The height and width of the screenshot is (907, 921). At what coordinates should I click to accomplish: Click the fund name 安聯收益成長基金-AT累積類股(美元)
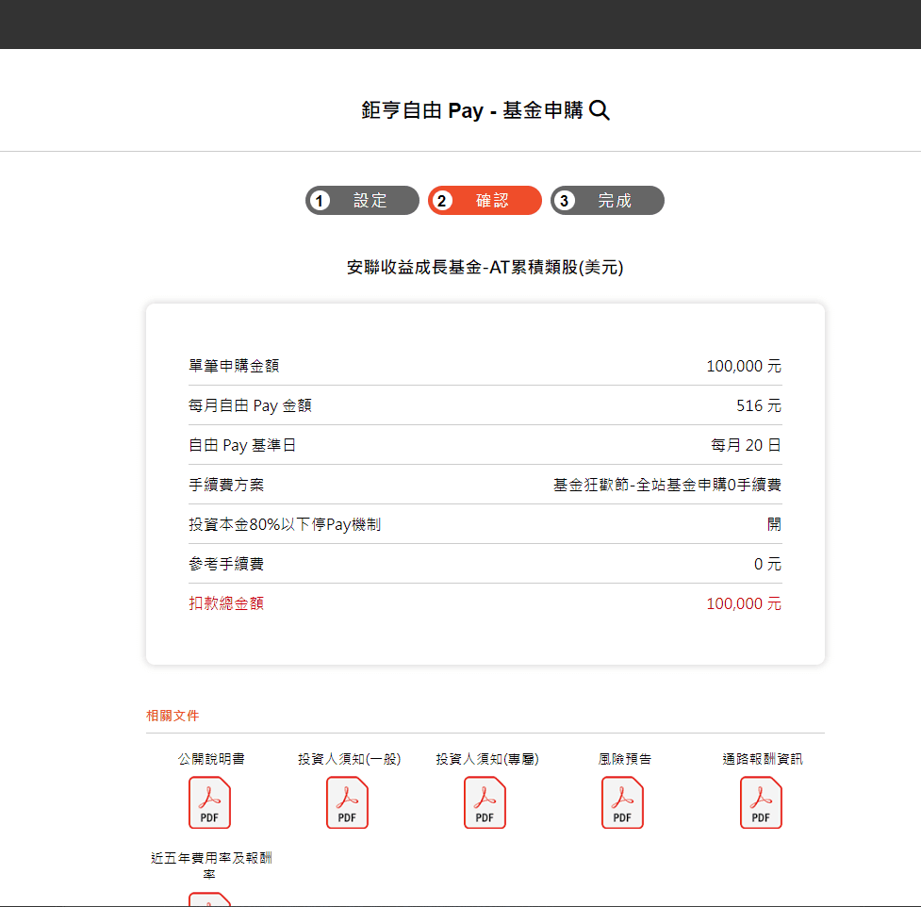point(485,267)
